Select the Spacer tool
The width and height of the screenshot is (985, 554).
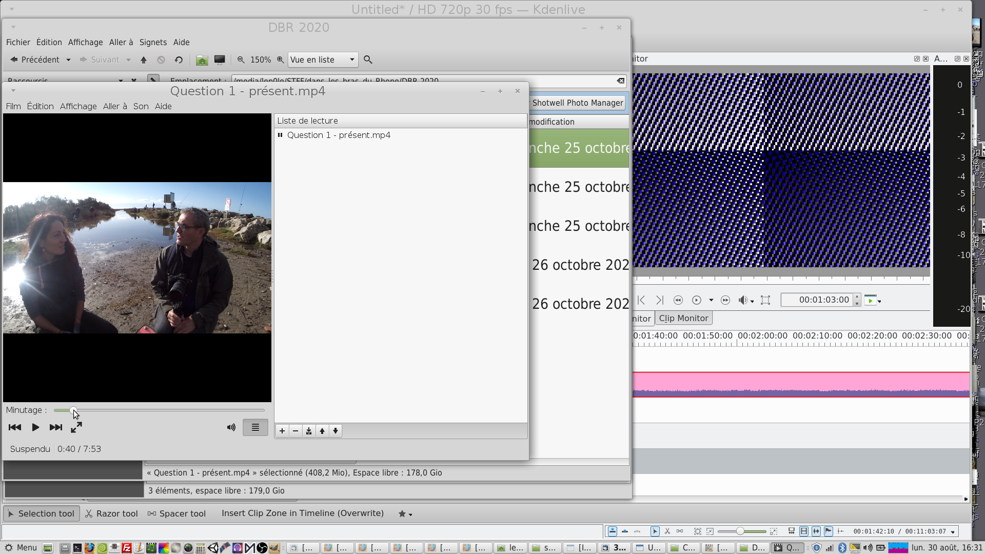pyautogui.click(x=176, y=513)
